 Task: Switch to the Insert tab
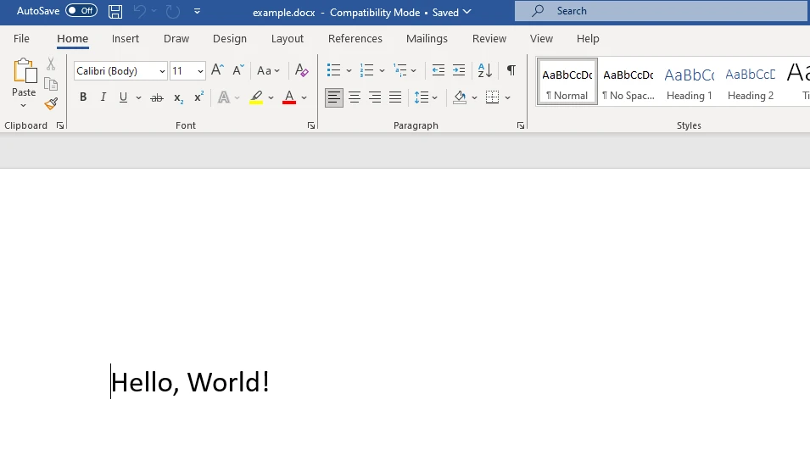click(126, 39)
